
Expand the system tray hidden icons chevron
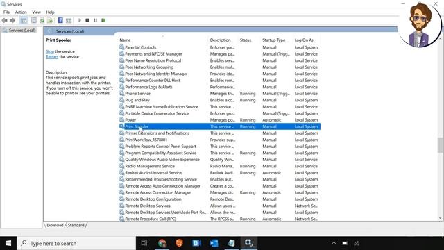[x=334, y=243]
